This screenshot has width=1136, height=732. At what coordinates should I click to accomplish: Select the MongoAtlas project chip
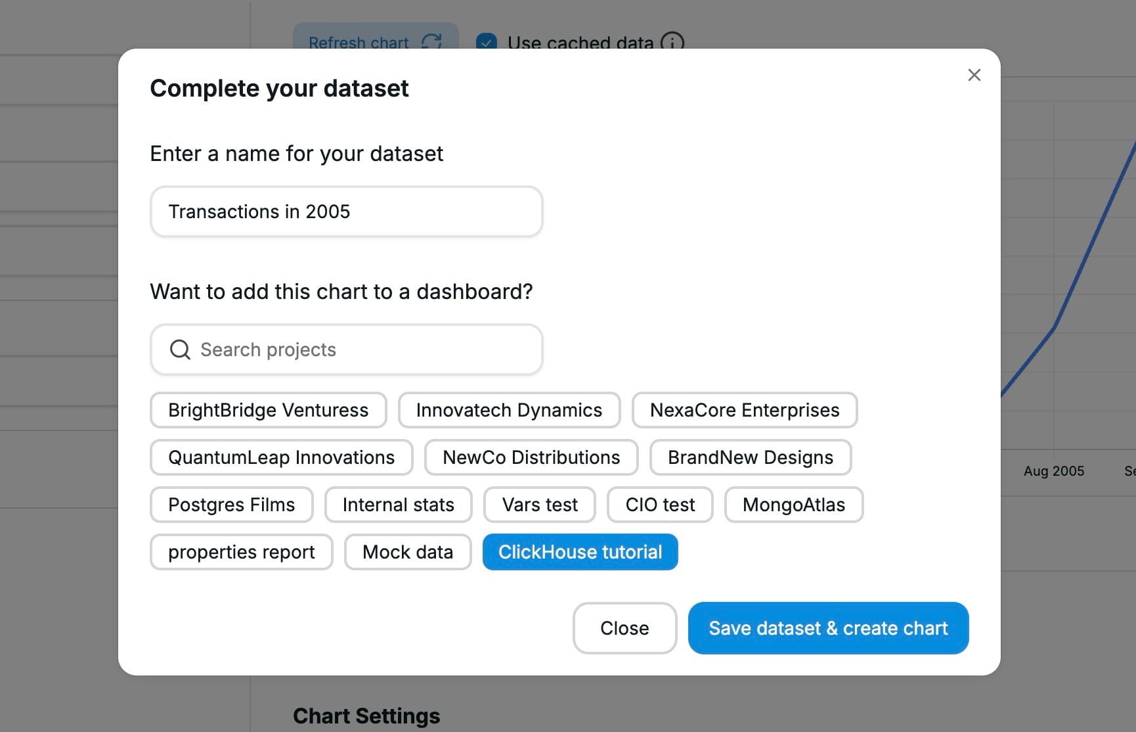click(793, 505)
